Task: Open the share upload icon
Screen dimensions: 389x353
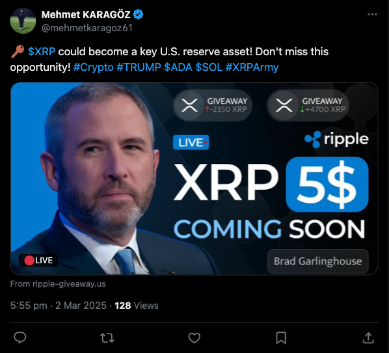Action: [368, 337]
